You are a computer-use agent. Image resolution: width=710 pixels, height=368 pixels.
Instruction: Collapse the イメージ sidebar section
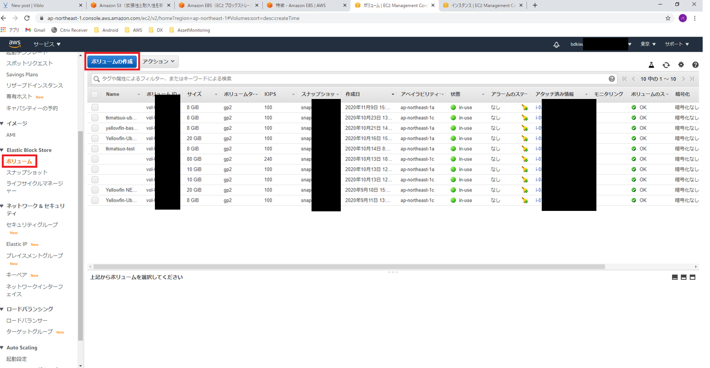(x=2, y=123)
